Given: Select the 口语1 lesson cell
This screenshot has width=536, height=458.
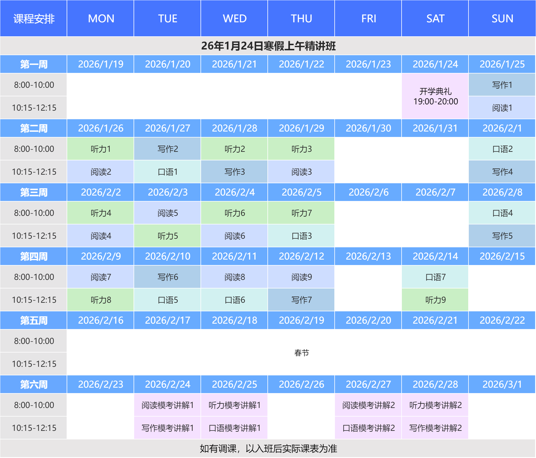Looking at the screenshot, I should pyautogui.click(x=168, y=172).
